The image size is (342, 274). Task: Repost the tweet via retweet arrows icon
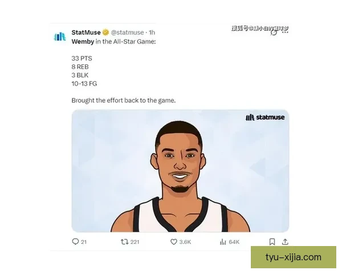tap(124, 241)
